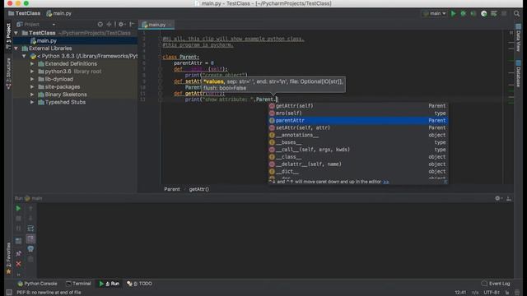Click Parent breadcrumb in editor
The width and height of the screenshot is (527, 296).
tap(172, 189)
